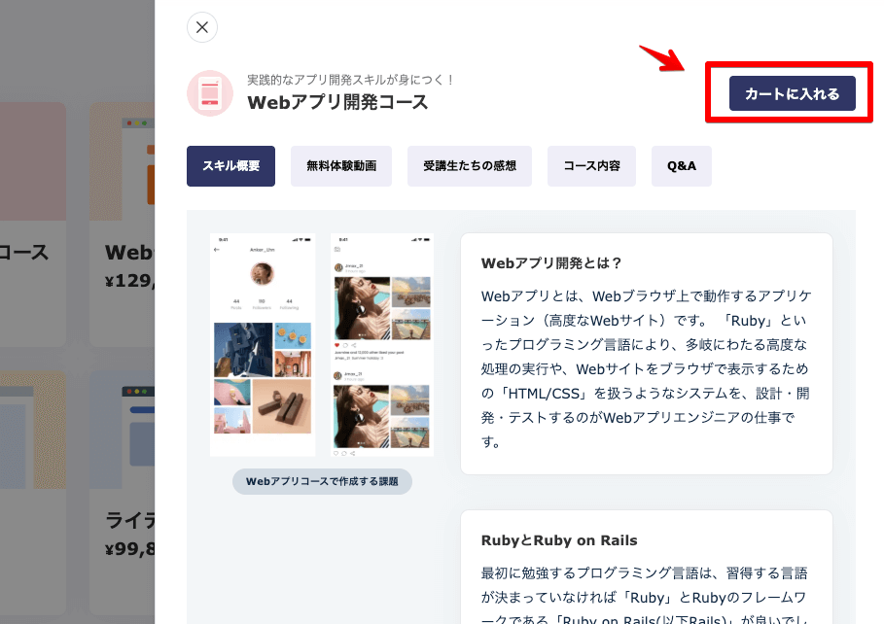Go to the Q&A tab
Image resolution: width=884 pixels, height=624 pixels.
(682, 166)
